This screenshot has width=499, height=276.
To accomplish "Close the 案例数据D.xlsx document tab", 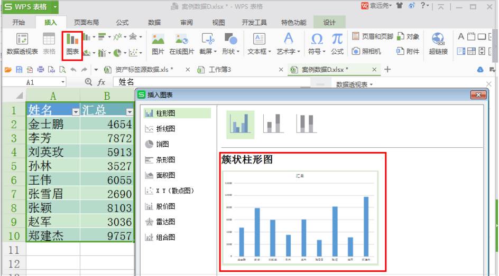I will point(374,70).
